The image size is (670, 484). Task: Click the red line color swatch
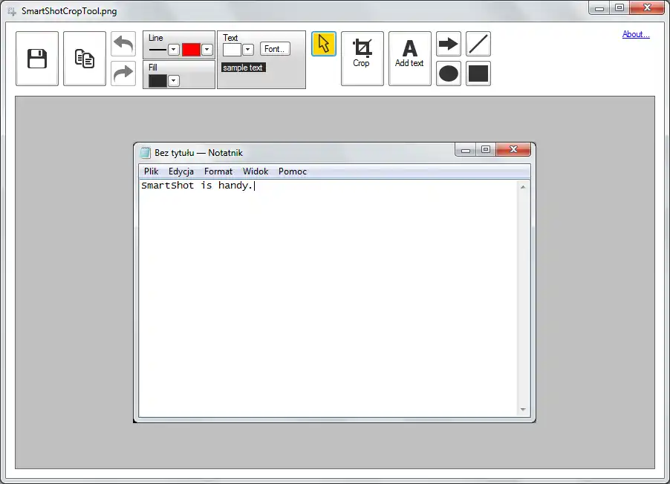pos(191,50)
